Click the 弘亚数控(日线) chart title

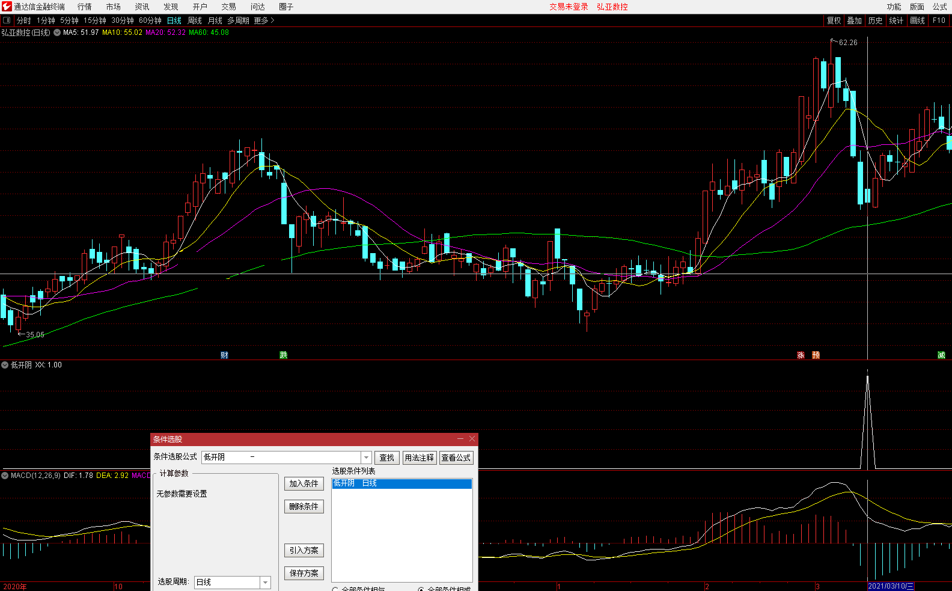[26, 32]
